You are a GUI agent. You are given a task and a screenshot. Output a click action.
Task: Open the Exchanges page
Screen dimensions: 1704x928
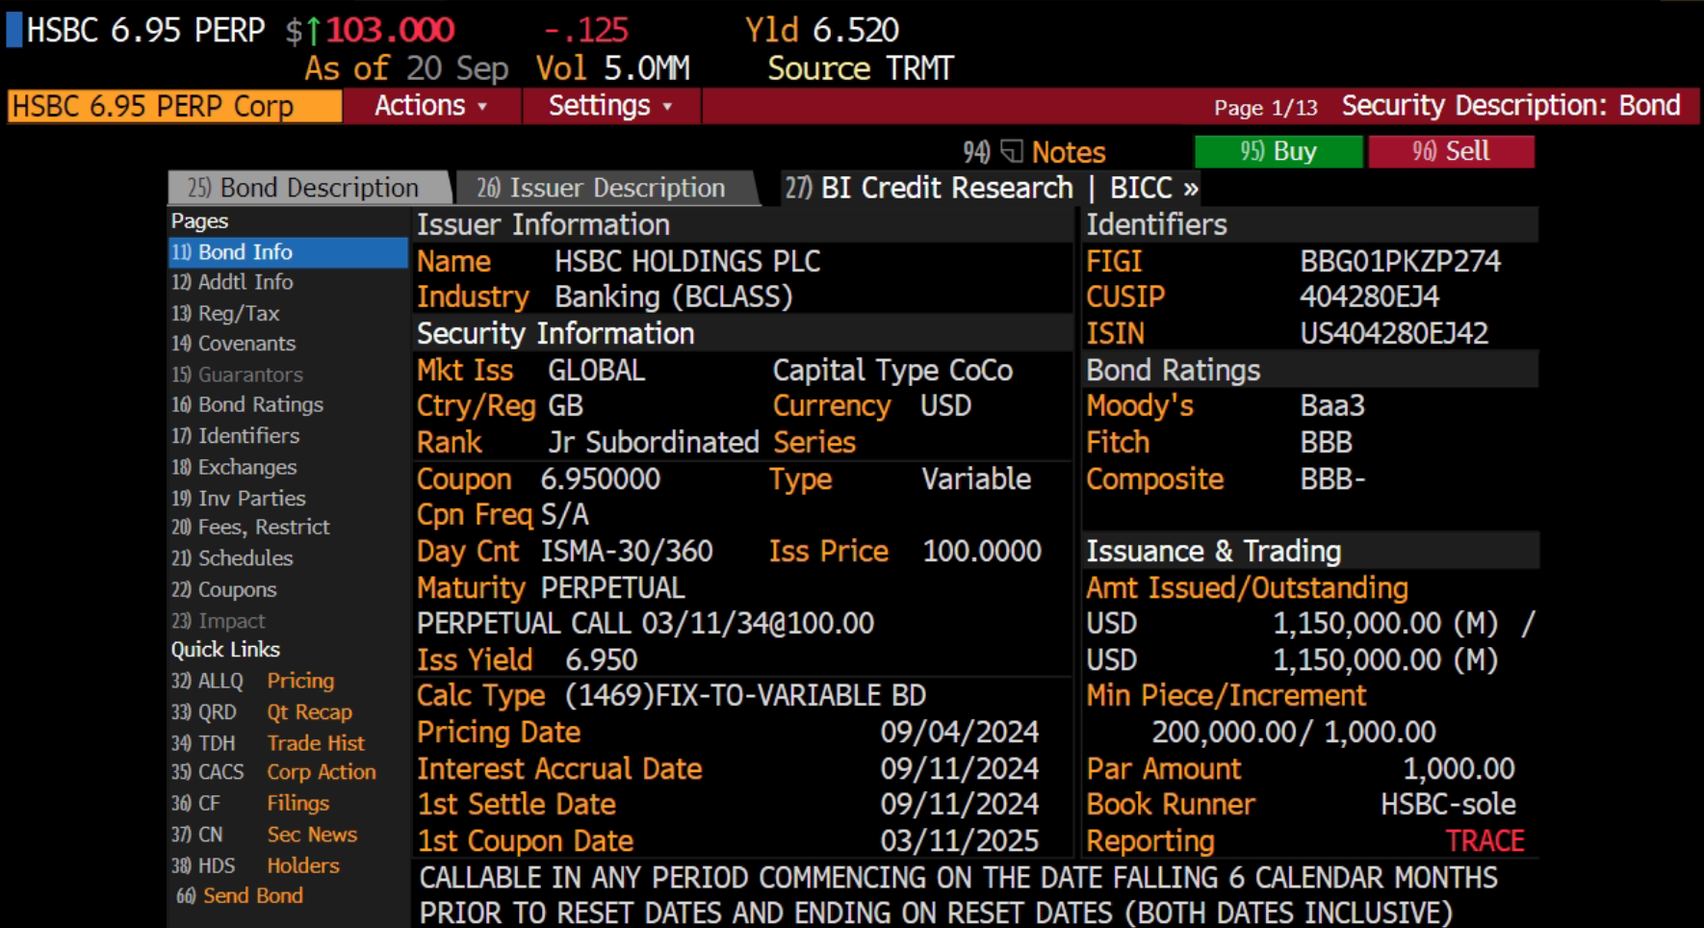point(234,467)
